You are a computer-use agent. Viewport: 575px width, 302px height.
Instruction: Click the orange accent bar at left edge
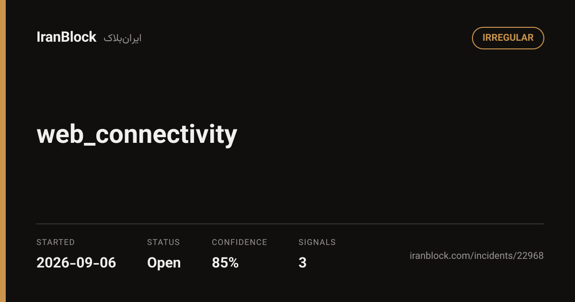click(3, 151)
